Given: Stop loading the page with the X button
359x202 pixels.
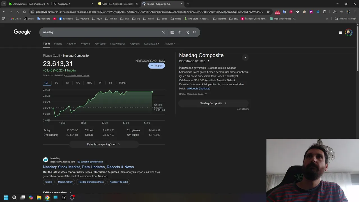Looking at the screenshot, I should [17, 12].
